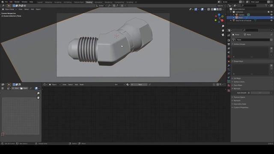
Task: Switch viewport to rendered shading
Action: coord(220,9)
